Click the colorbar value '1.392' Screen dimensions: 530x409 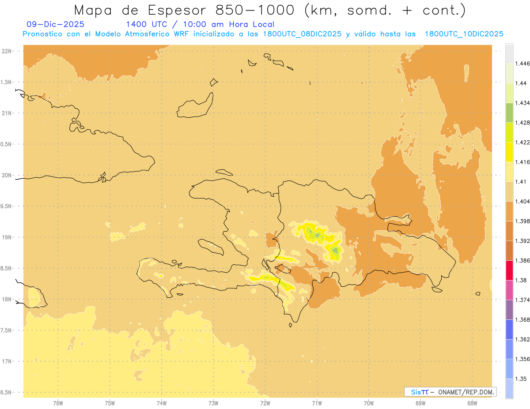(522, 241)
